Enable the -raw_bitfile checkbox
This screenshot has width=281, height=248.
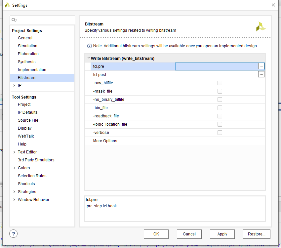click(x=220, y=83)
